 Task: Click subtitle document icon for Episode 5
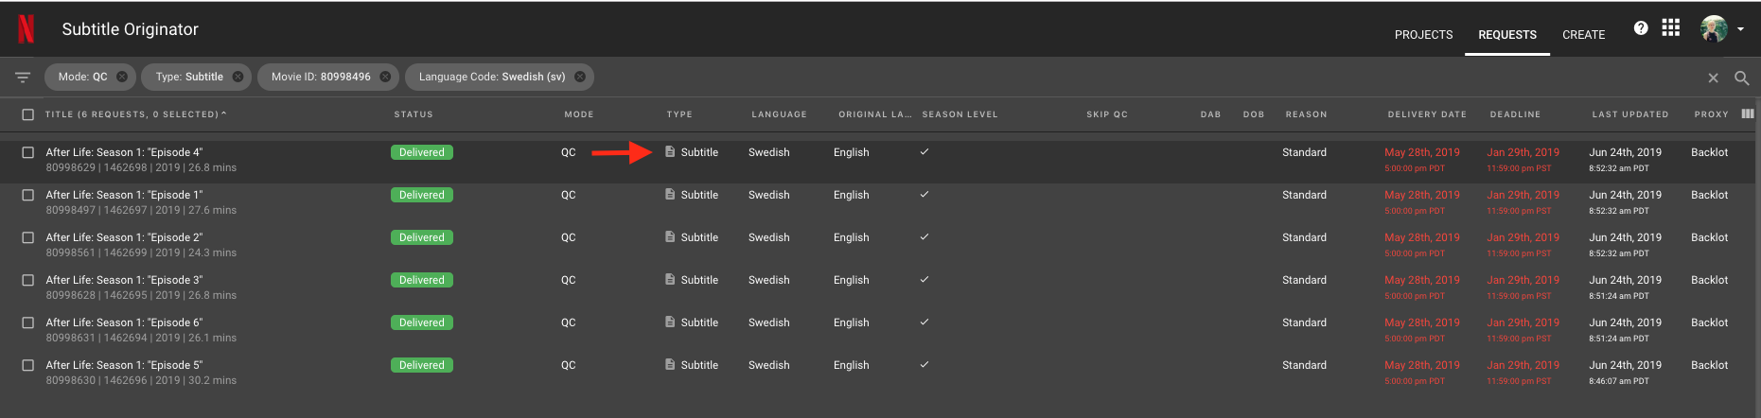[x=670, y=364]
